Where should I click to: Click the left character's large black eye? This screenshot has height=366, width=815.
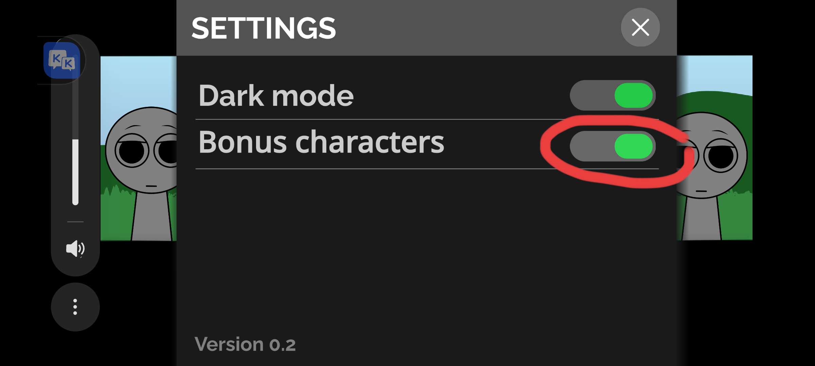(132, 151)
